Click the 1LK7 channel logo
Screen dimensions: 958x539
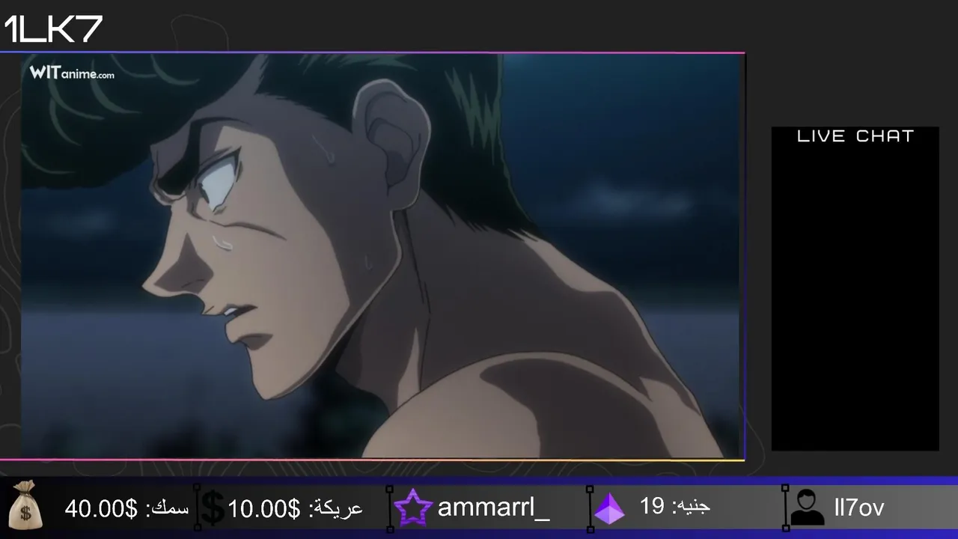tap(53, 29)
